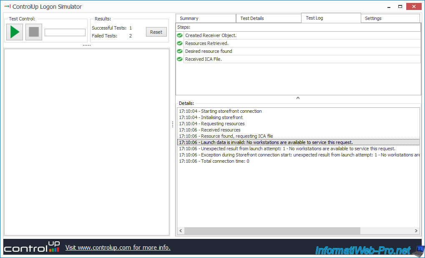Click the horizontal splitter dots under Test Control
Viewport: 425px width, 258px height.
[x=87, y=45]
